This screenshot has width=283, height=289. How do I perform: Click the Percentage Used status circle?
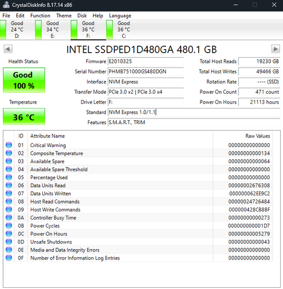9,177
